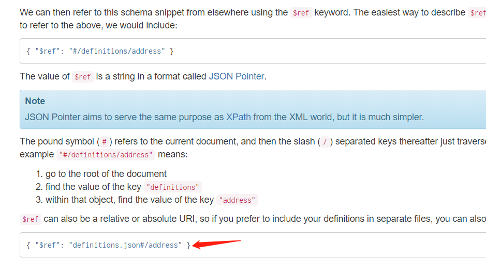The width and height of the screenshot is (486, 259).
Task: Click list item 'go to the root of the document'
Action: [106, 174]
